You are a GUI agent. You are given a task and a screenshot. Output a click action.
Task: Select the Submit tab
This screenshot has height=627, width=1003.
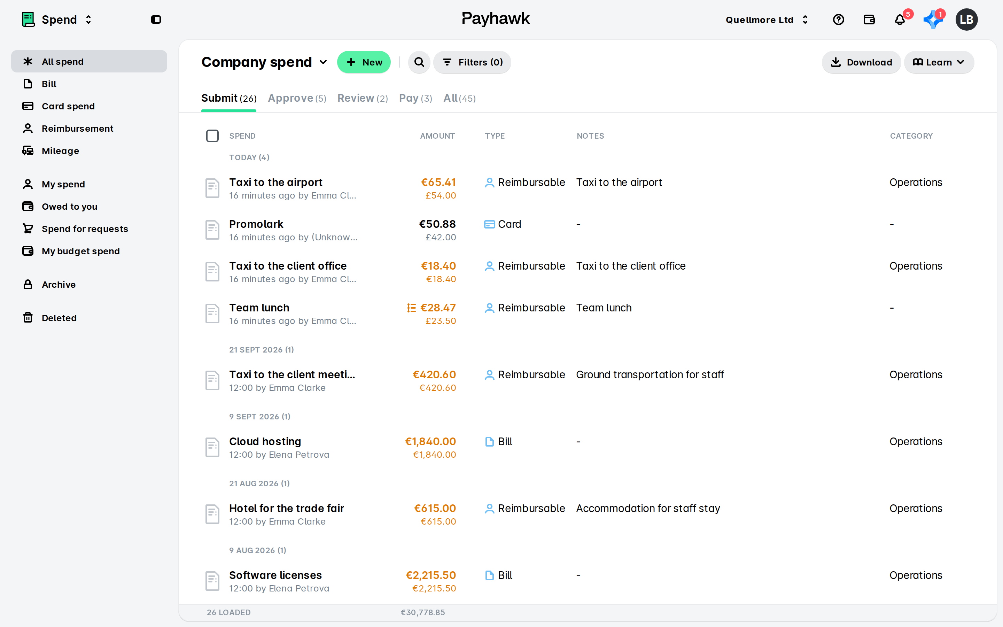(x=229, y=98)
